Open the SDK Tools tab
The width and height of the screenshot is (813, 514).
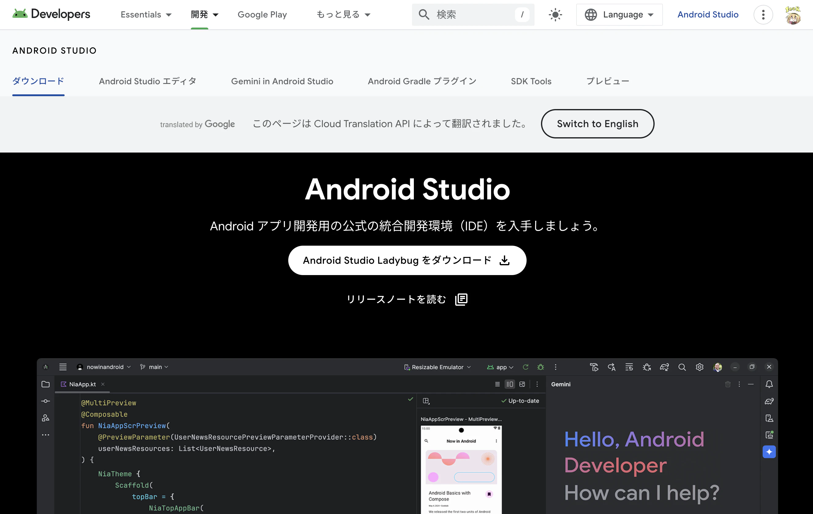[x=531, y=81]
